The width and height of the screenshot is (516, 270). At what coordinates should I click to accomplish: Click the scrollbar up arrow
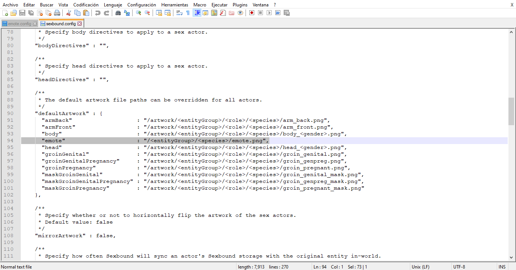(511, 32)
